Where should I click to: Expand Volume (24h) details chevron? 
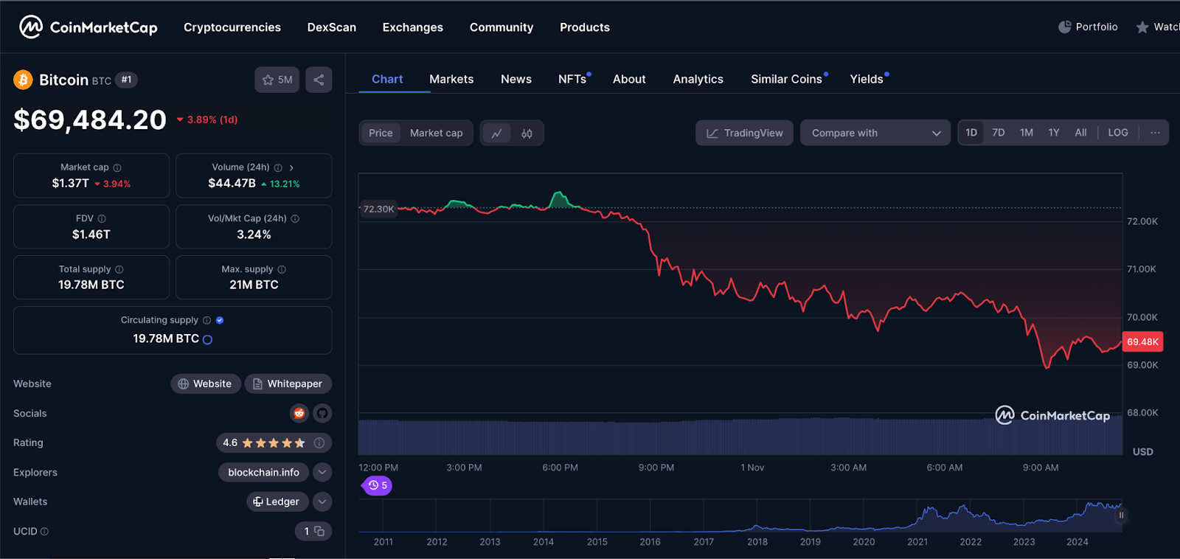click(x=291, y=167)
